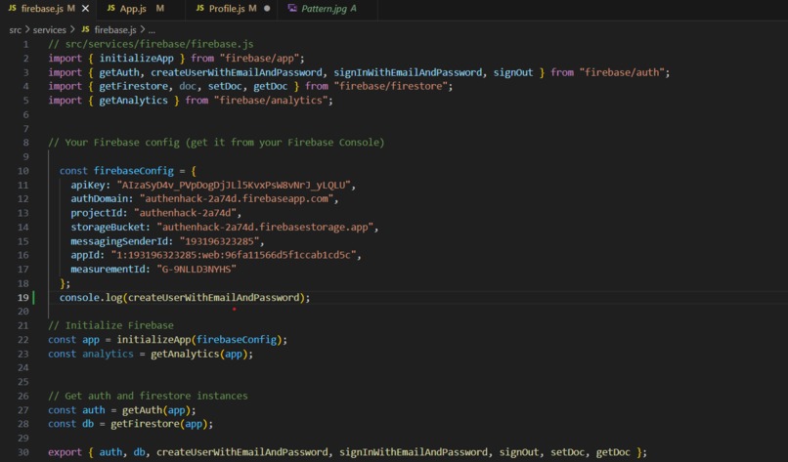This screenshot has width=788, height=462.
Task: Click messagingSenderId value "193196323285"
Action: point(219,241)
